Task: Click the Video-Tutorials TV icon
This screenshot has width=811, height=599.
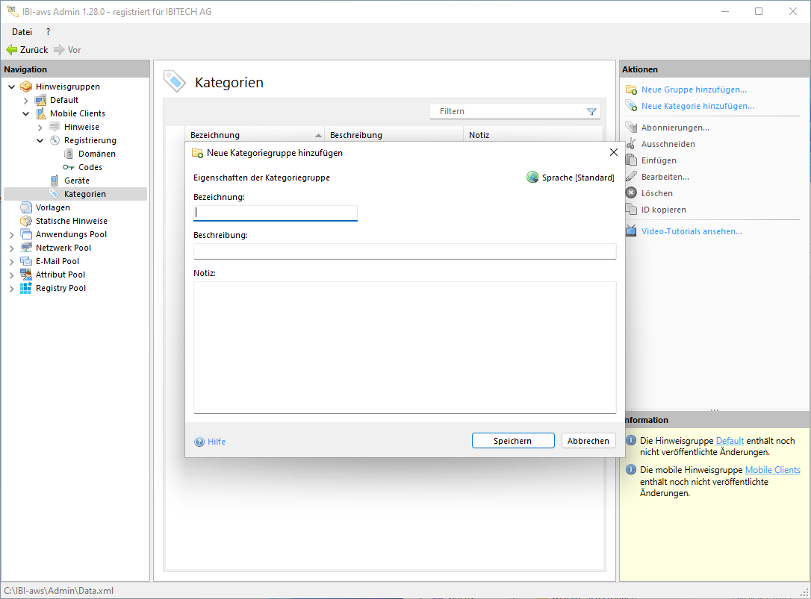Action: [x=631, y=231]
